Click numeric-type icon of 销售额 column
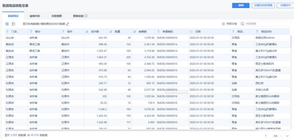 (x=135, y=32)
